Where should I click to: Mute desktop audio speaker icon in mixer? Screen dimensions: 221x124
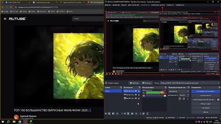144,96
